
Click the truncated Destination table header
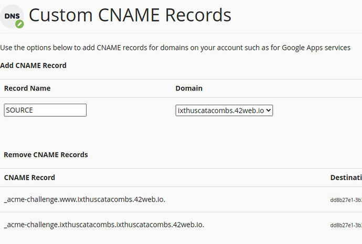pyautogui.click(x=346, y=178)
